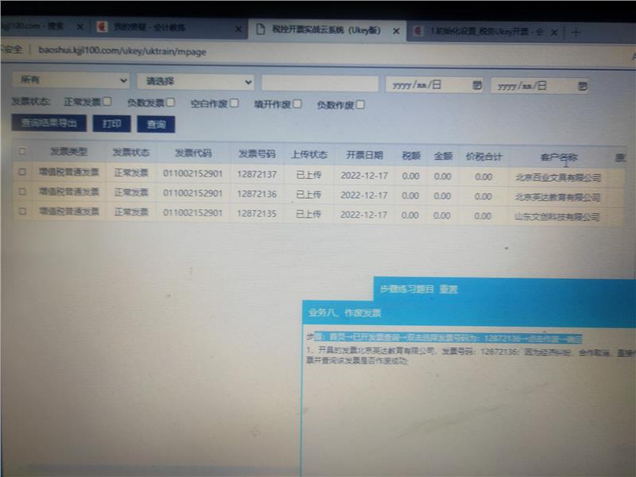Click red favicon of 1.初始化设置 tab
Viewport: 636px width, 477px height.
click(417, 31)
